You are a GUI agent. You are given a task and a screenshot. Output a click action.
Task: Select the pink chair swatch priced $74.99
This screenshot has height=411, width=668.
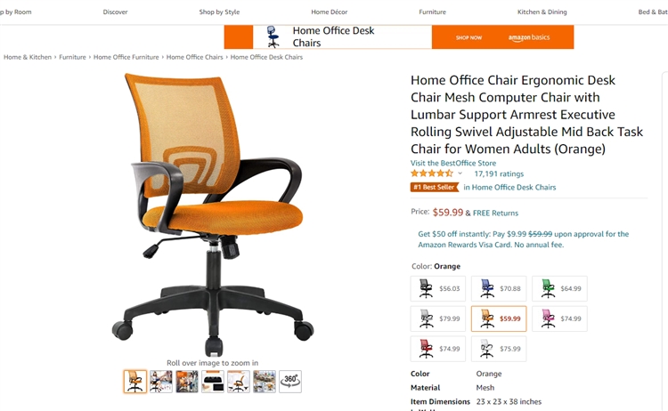[559, 318]
